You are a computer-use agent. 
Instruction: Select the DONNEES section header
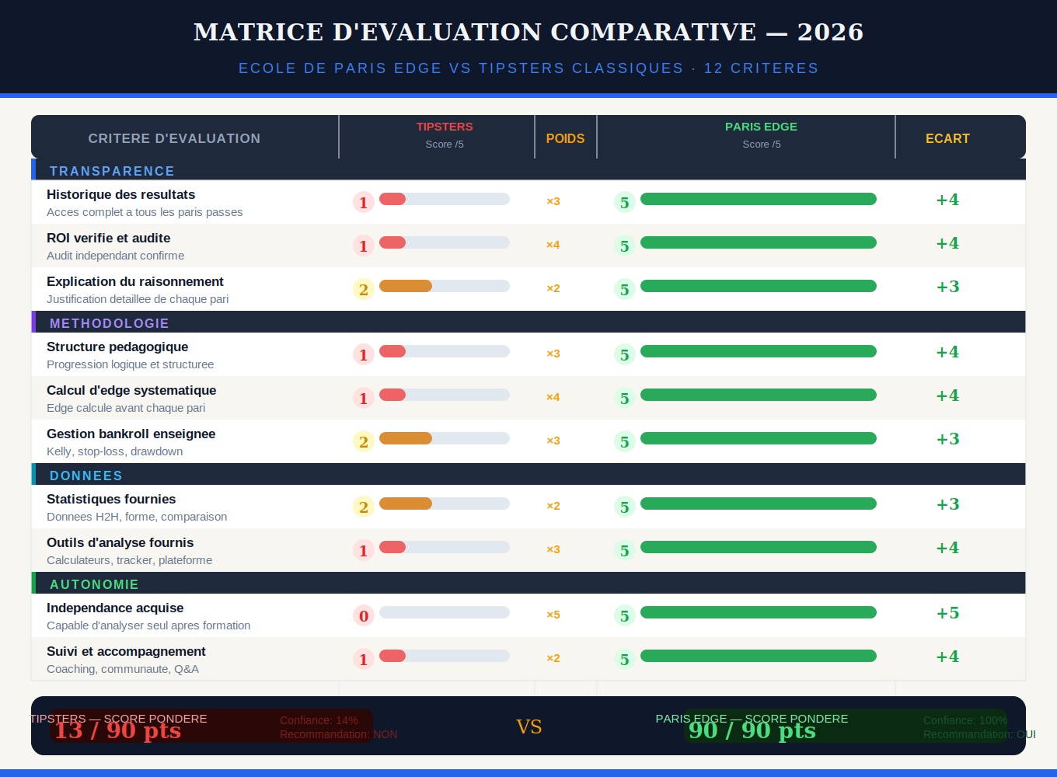click(x=528, y=474)
